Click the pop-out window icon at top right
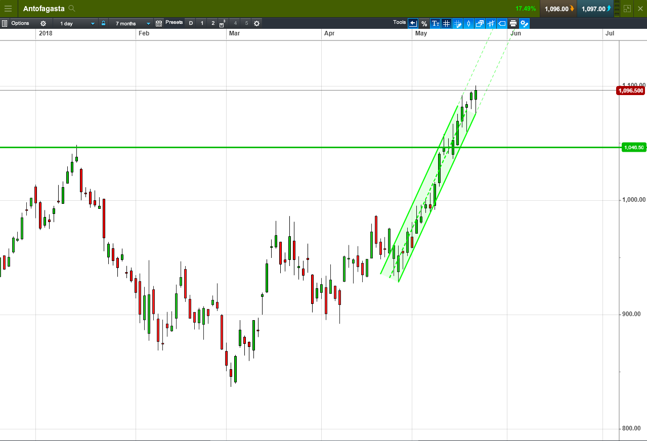 tap(627, 9)
